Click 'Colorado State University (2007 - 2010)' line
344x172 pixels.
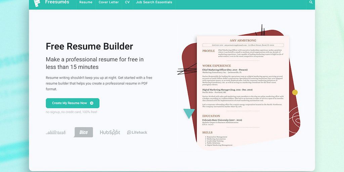pos(222,120)
